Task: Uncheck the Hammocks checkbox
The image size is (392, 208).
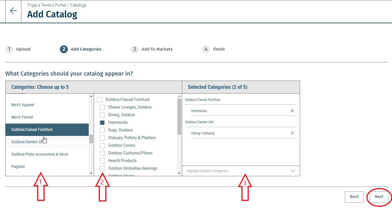Action: [102, 122]
